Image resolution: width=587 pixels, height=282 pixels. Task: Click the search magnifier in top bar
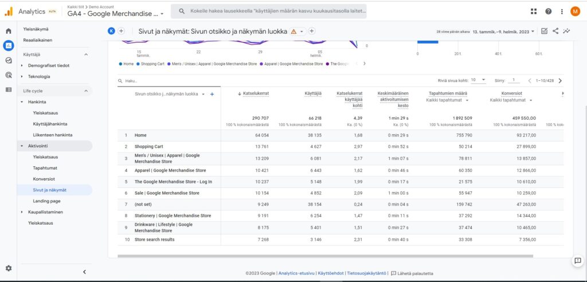[182, 11]
